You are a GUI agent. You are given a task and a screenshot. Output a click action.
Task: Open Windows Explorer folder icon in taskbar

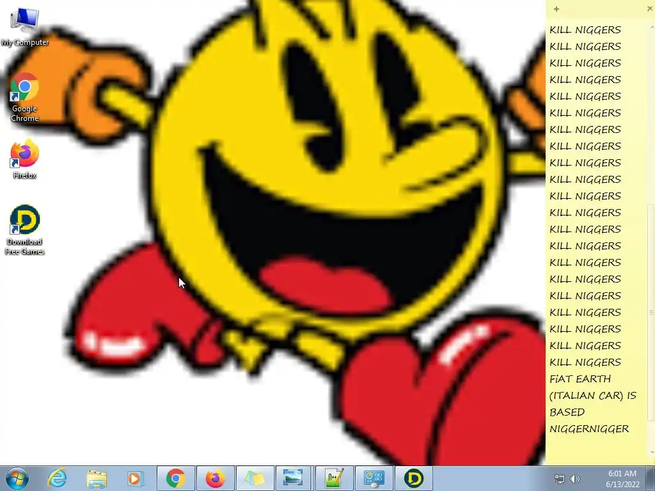tap(97, 478)
